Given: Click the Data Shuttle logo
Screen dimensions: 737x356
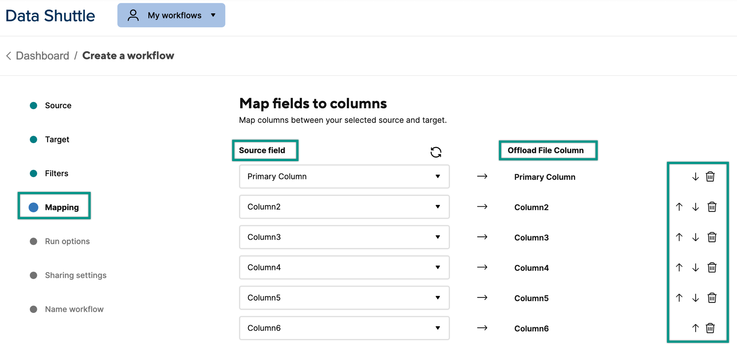Looking at the screenshot, I should tap(50, 16).
